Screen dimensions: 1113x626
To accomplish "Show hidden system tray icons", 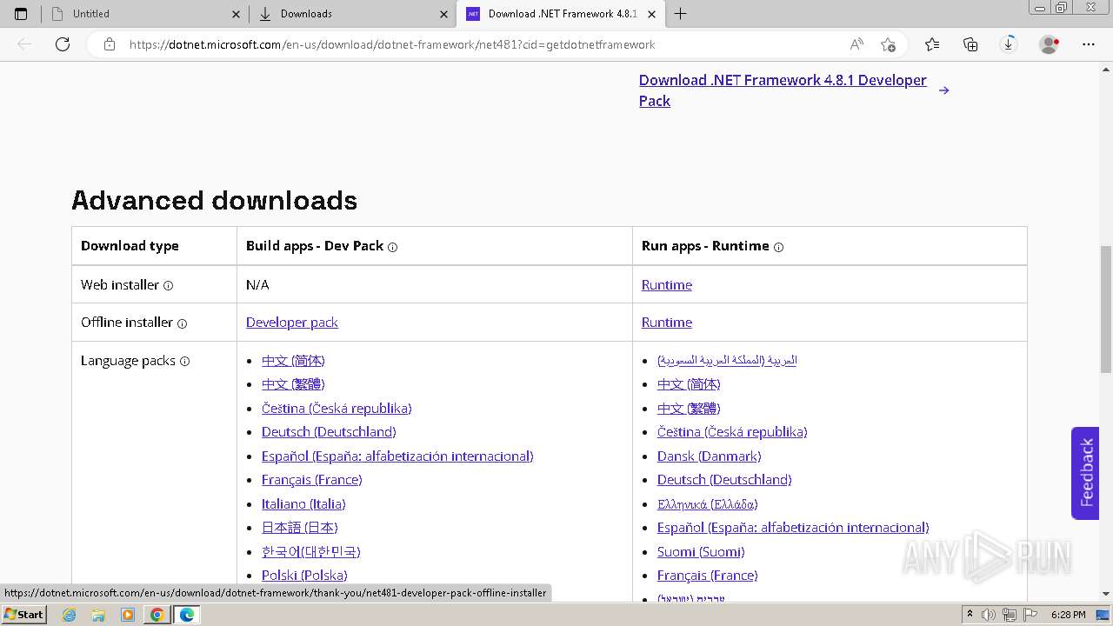I will (x=970, y=615).
